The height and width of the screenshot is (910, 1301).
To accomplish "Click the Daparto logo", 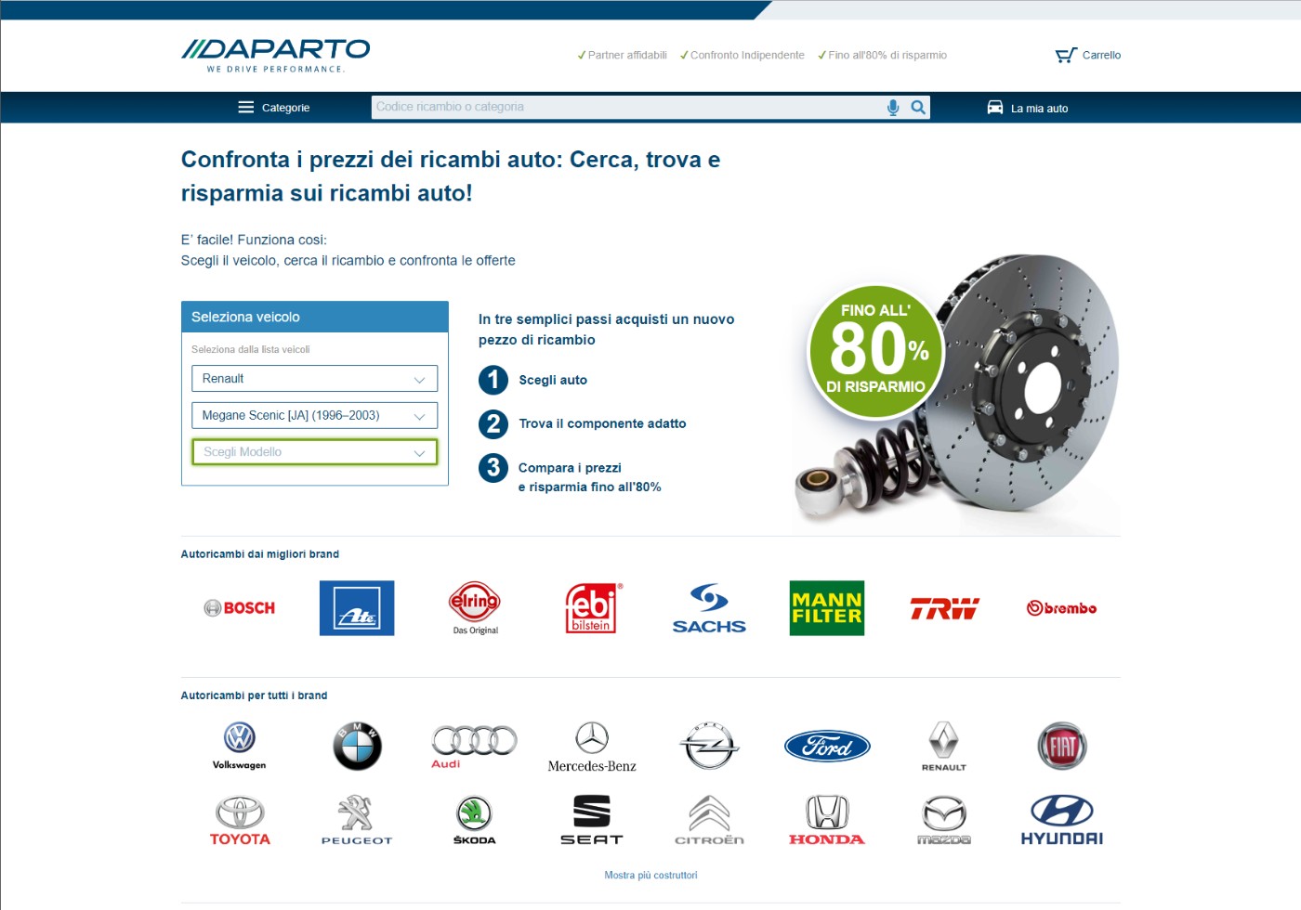I will (275, 55).
